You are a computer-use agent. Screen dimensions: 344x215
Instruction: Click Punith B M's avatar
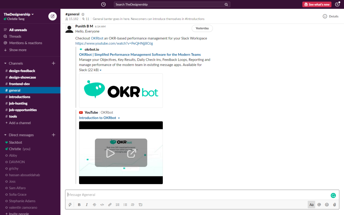pos(69,29)
